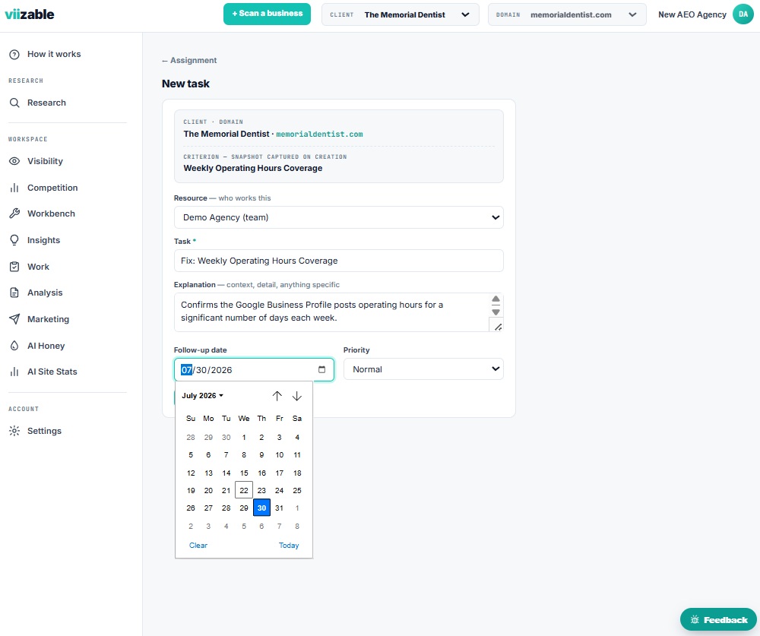The image size is (760, 636).
Task: Click the Research magnifier icon
Action: [x=14, y=103]
